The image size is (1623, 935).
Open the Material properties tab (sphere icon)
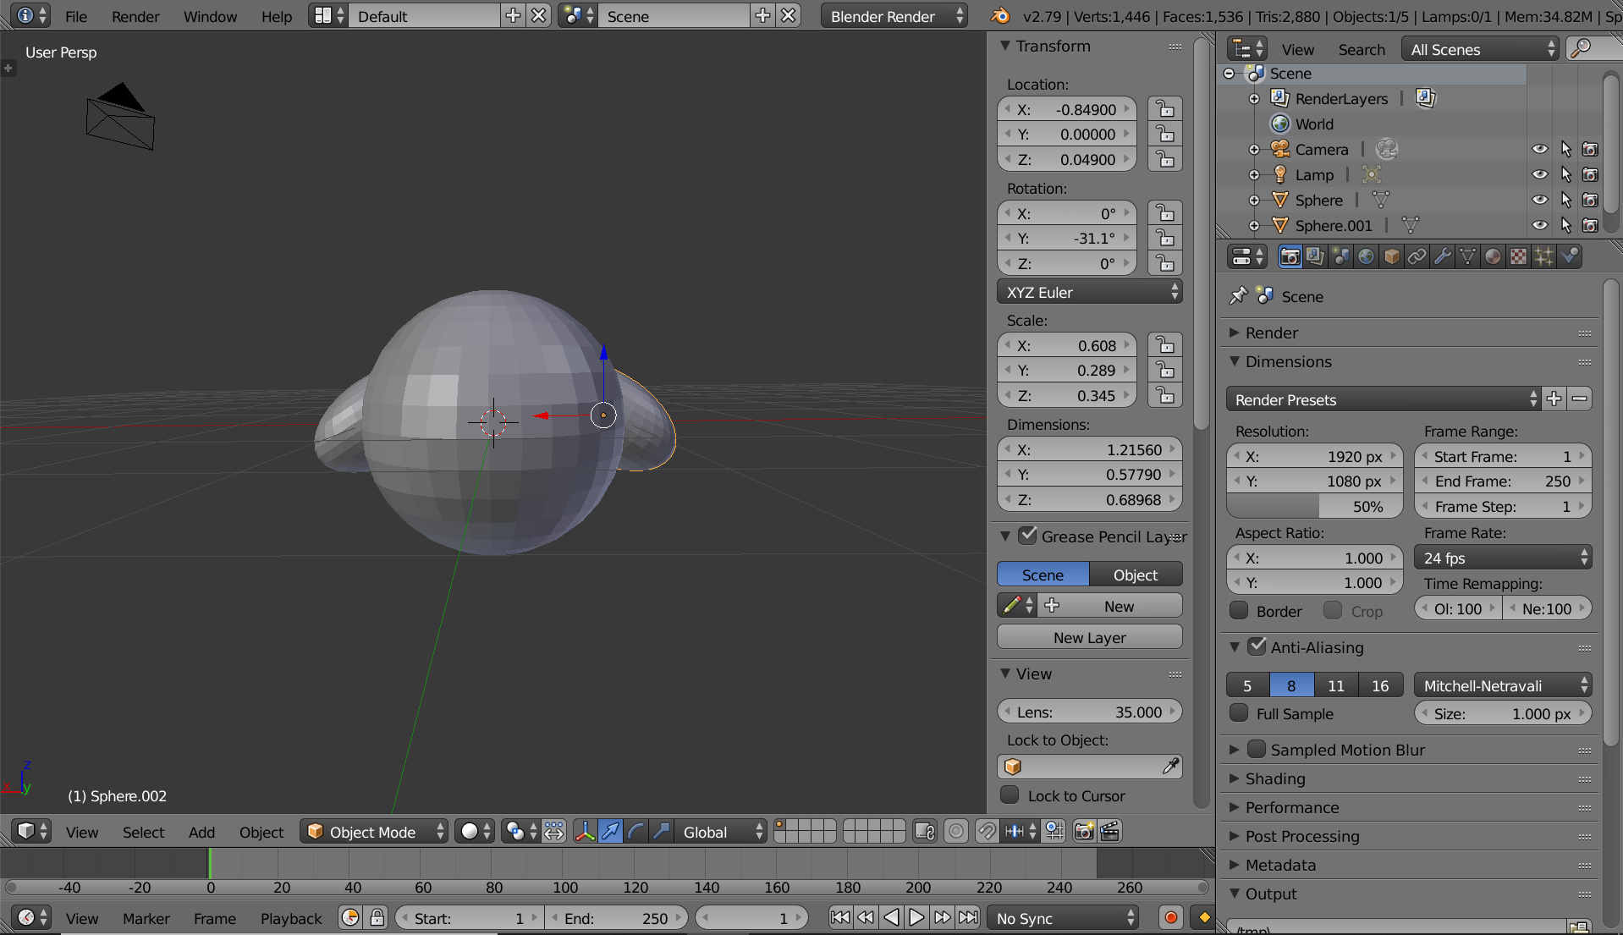(1493, 256)
